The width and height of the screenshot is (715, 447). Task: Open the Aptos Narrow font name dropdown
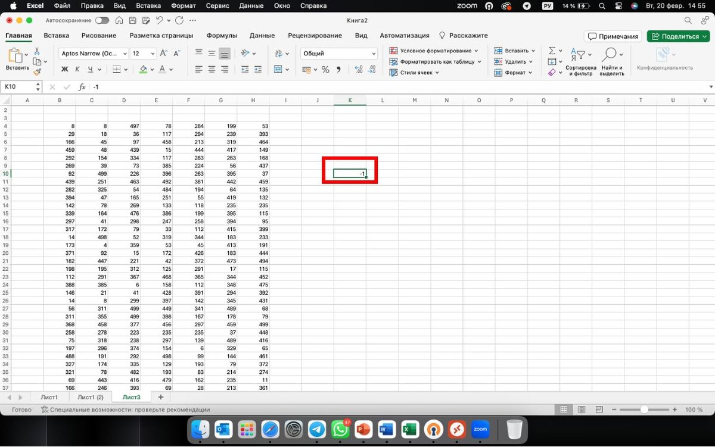click(x=95, y=54)
